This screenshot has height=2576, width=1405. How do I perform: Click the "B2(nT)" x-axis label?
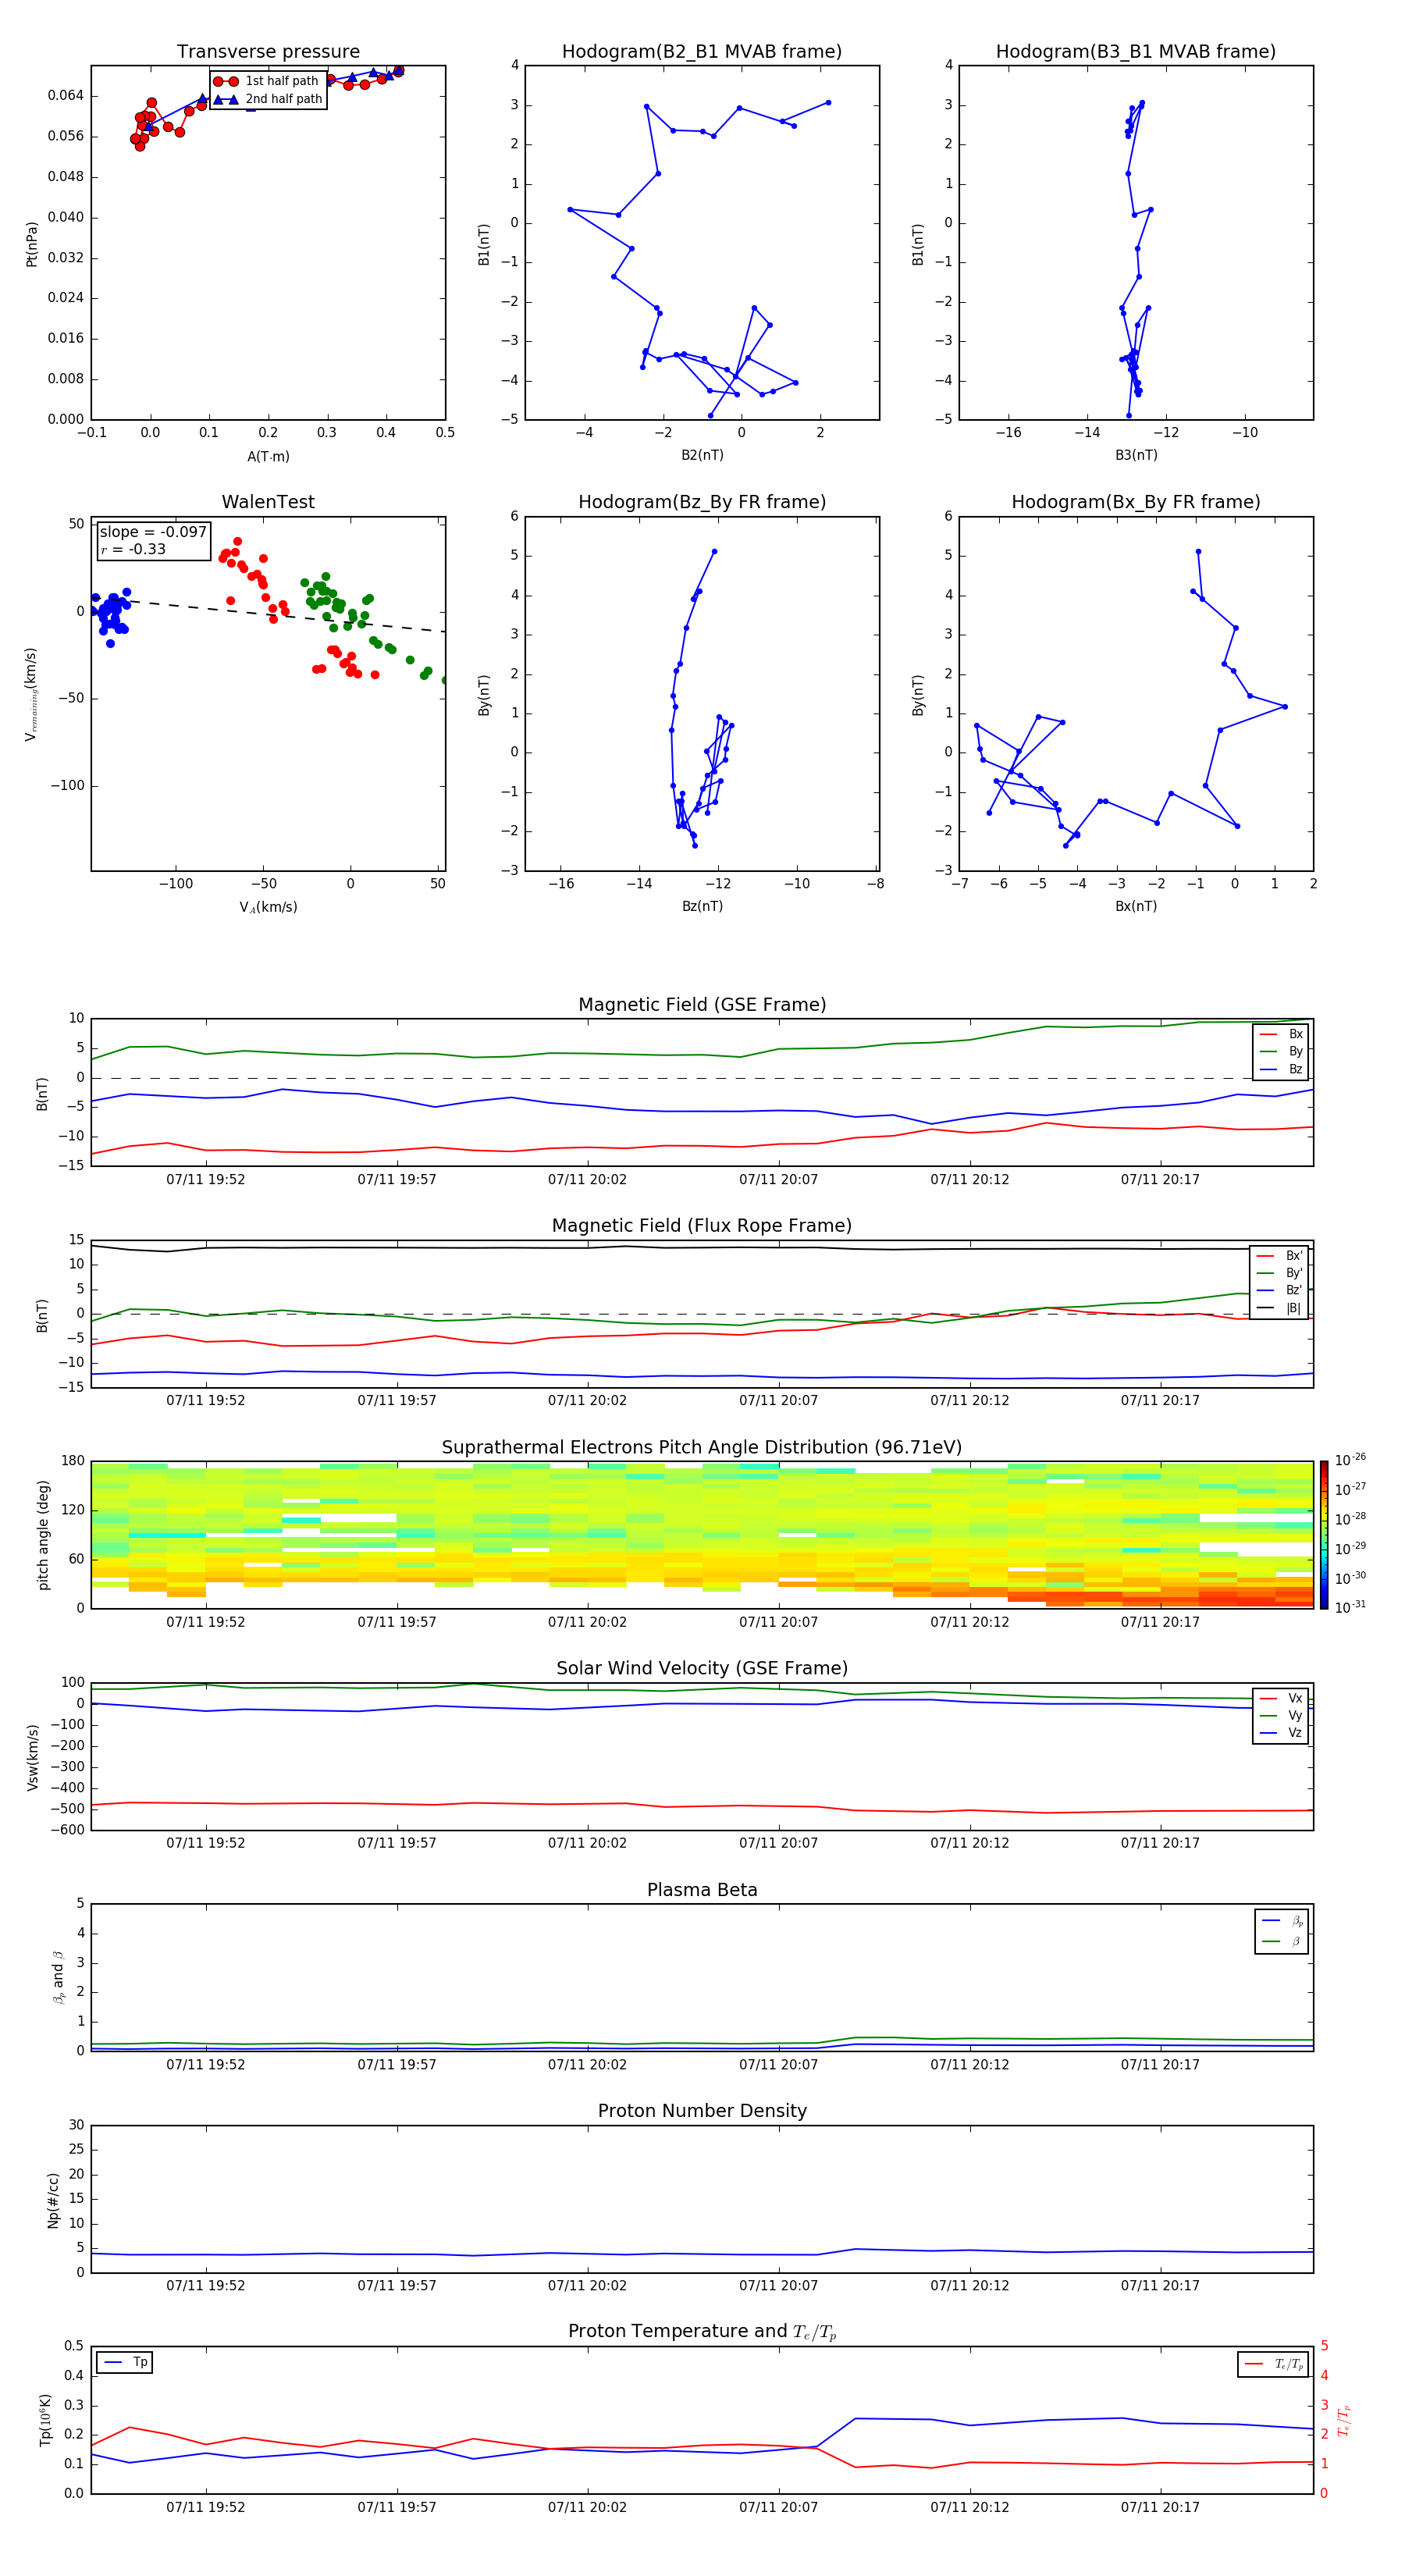(x=702, y=456)
